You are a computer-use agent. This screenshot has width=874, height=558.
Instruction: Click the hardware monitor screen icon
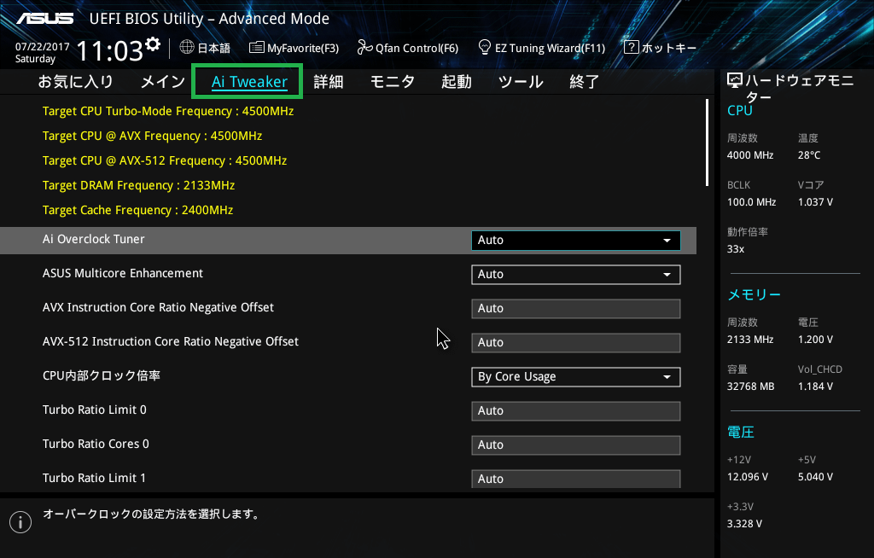(x=735, y=81)
